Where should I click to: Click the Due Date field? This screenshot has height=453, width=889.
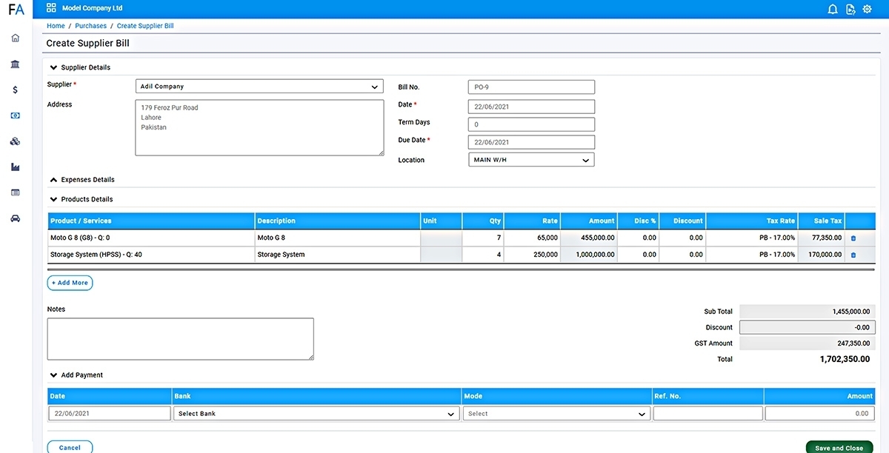[531, 142]
